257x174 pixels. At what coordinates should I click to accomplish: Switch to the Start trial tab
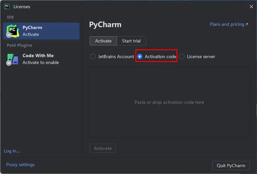131,41
